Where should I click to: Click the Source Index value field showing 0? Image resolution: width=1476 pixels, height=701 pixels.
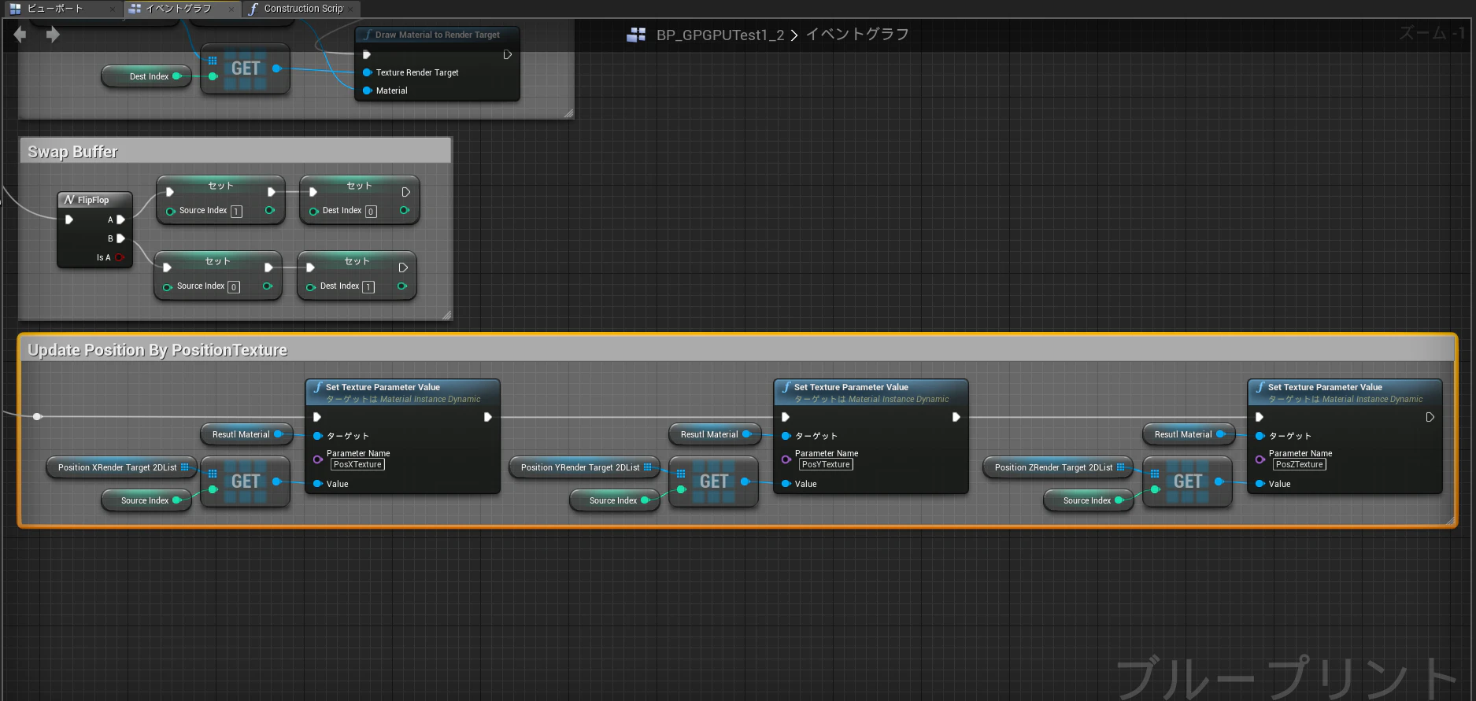(234, 287)
